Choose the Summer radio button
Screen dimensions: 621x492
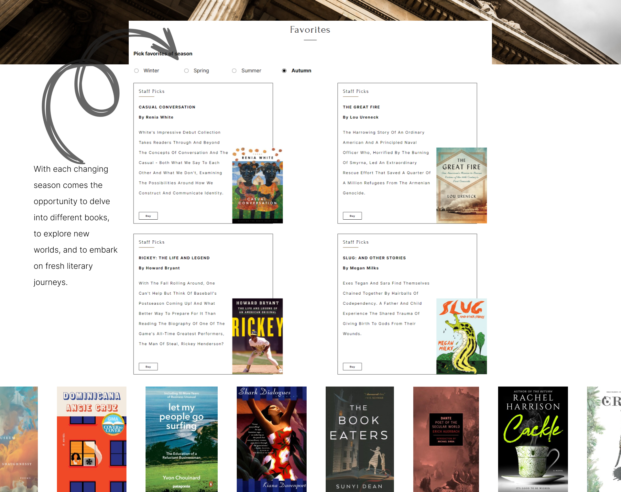click(234, 71)
